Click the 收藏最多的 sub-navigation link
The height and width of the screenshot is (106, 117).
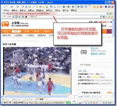click(x=42, y=36)
